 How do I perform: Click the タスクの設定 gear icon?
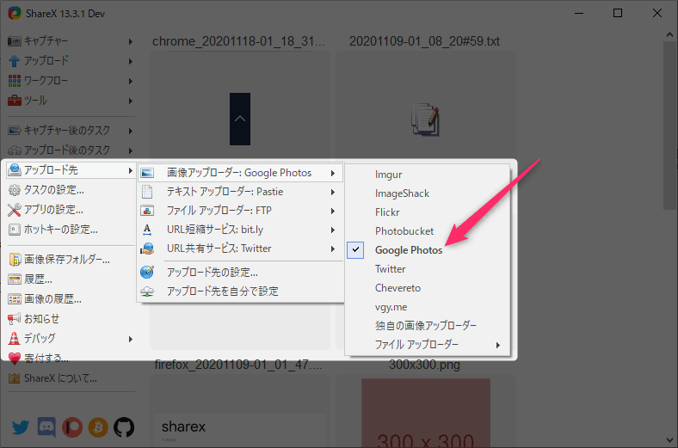[15, 190]
